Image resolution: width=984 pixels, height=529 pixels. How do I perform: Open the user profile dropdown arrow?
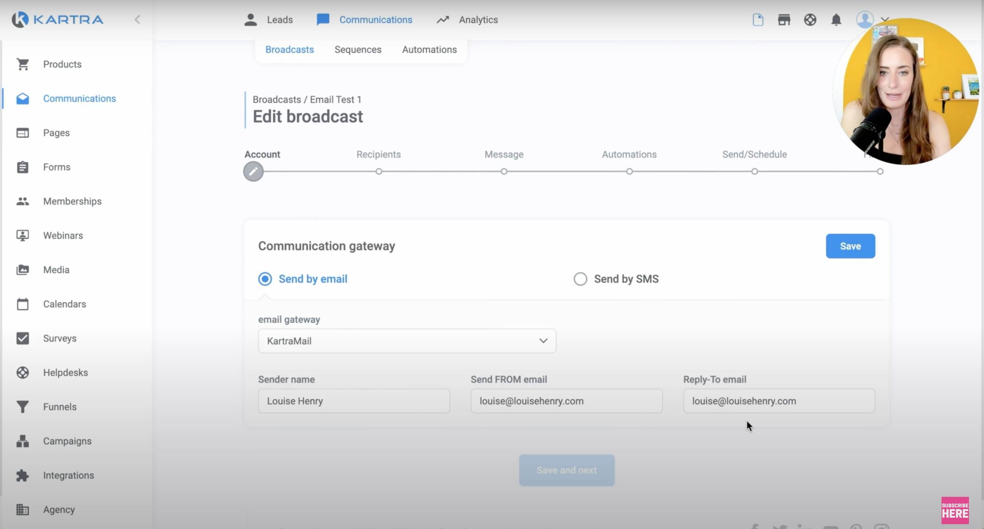tap(885, 19)
